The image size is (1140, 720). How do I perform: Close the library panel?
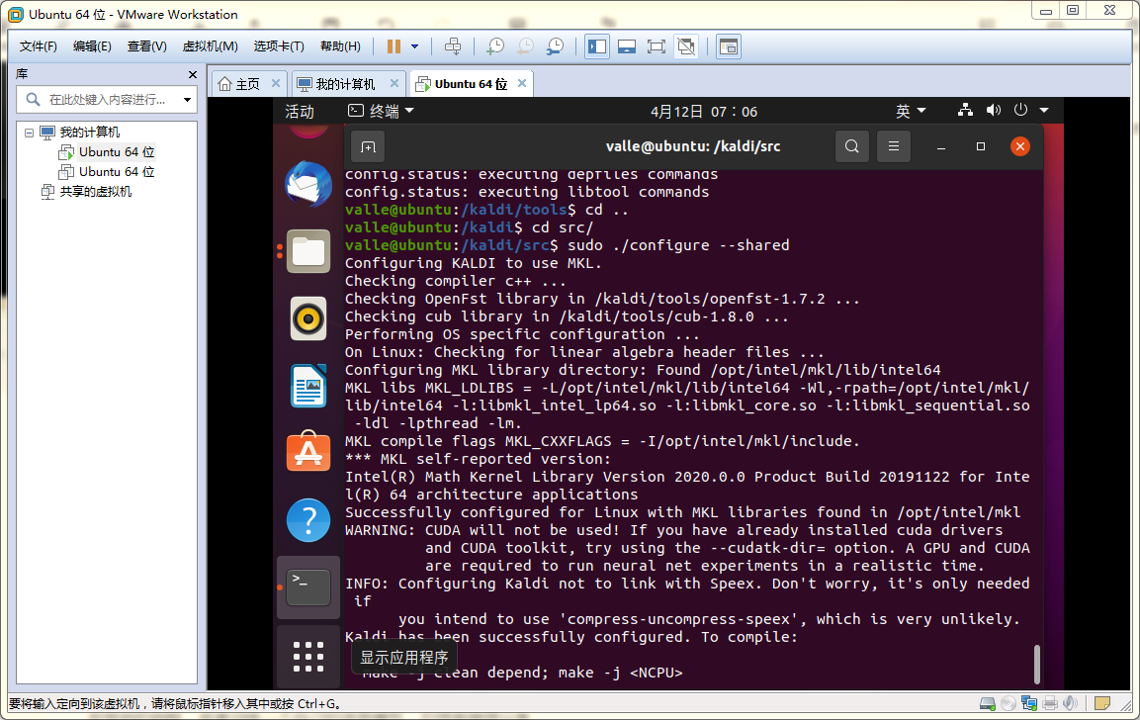[193, 75]
